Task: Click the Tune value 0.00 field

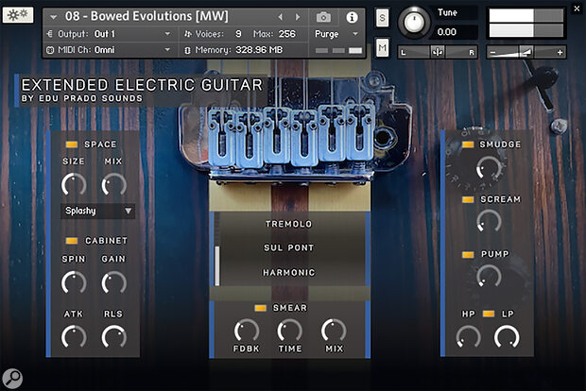Action: pyautogui.click(x=456, y=32)
